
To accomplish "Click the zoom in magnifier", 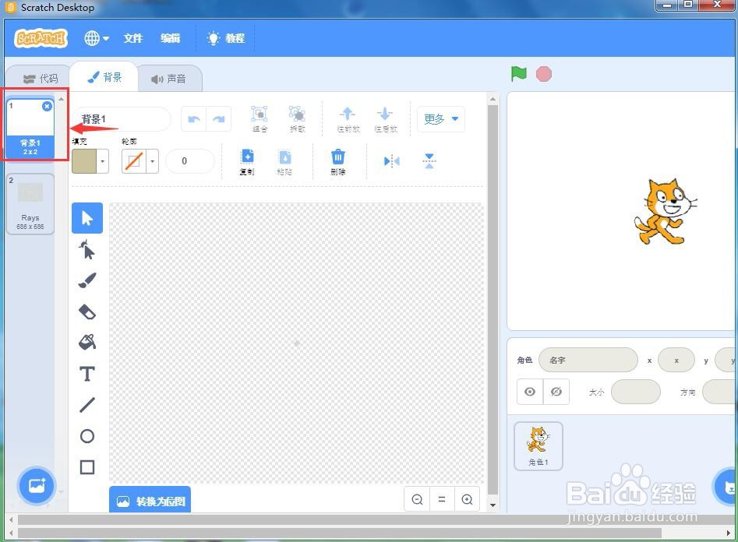I will [x=467, y=499].
